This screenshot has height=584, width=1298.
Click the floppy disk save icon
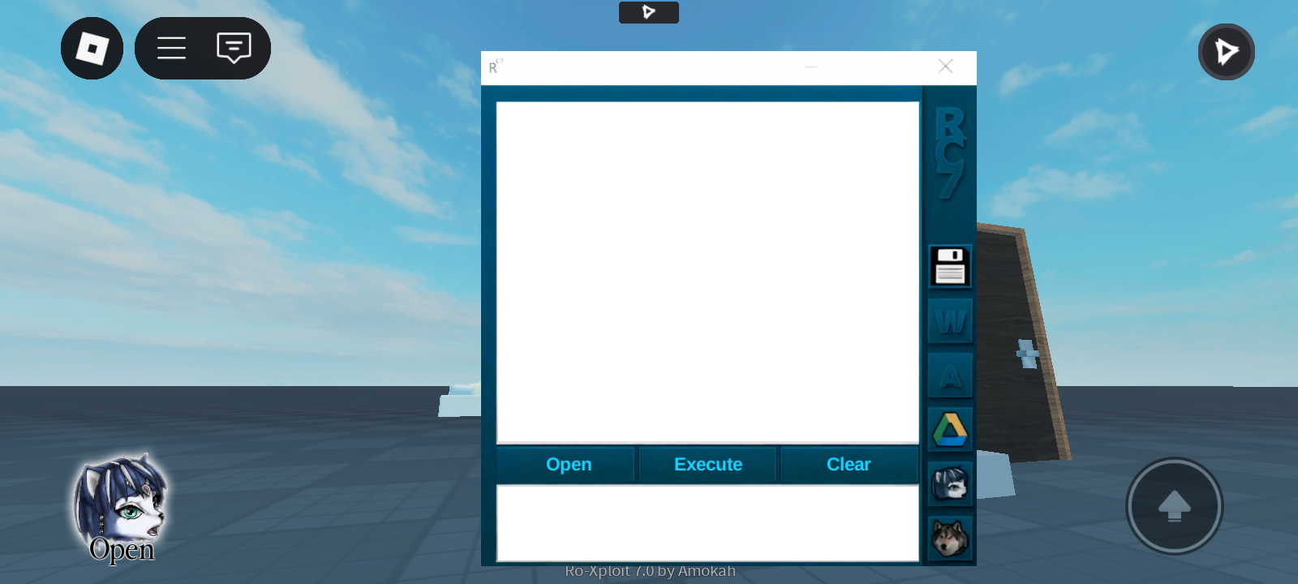pos(950,266)
